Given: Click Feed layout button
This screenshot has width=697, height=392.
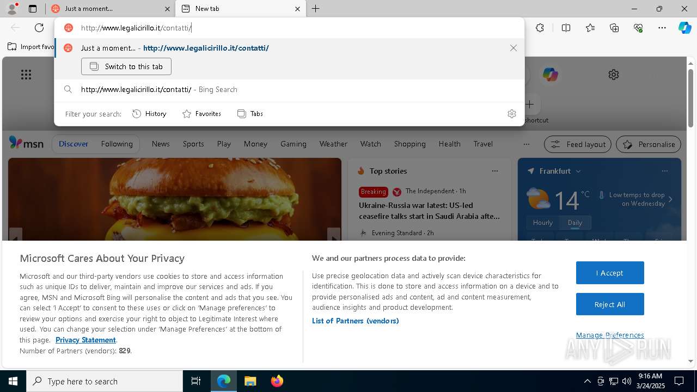Looking at the screenshot, I should [x=578, y=144].
